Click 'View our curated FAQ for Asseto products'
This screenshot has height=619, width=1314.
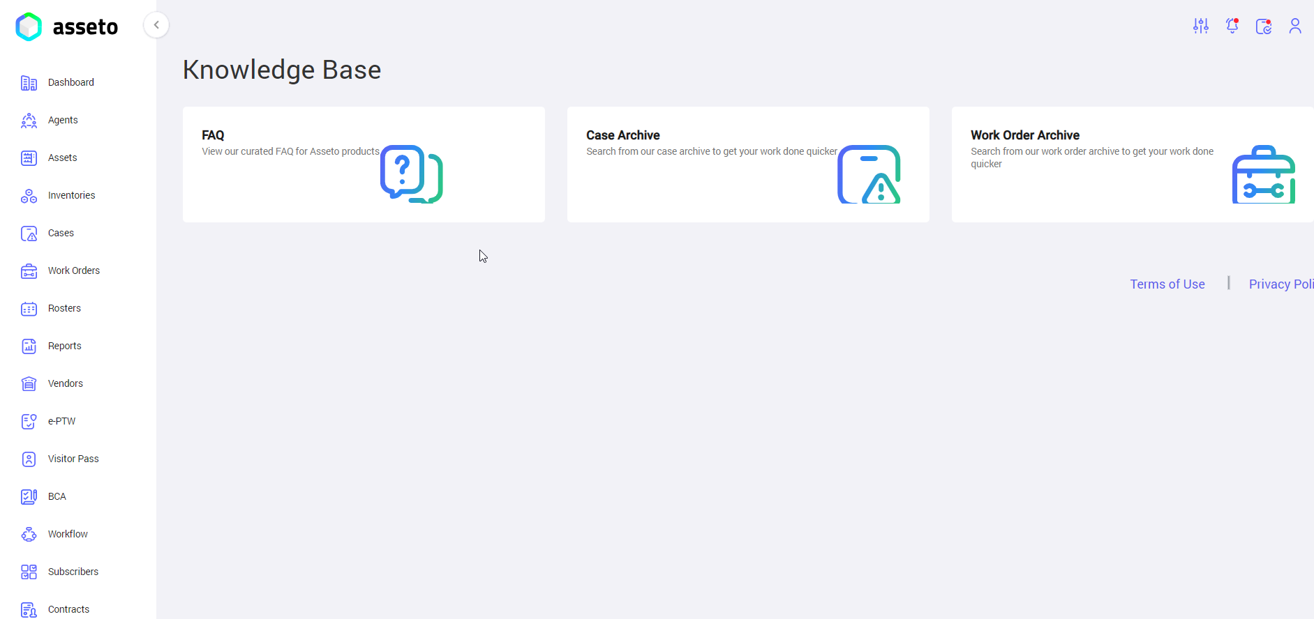[291, 151]
